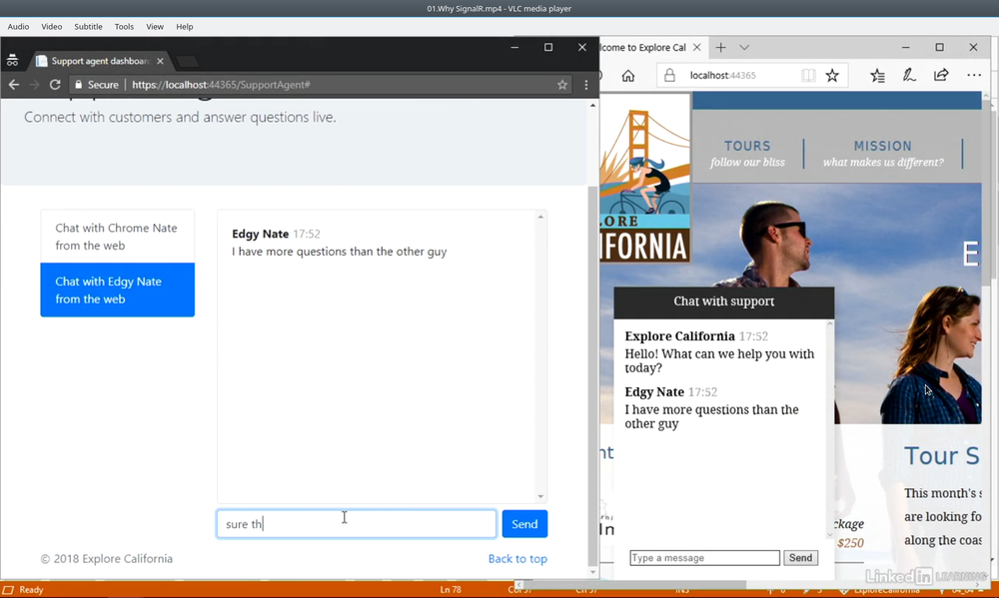
Task: Go back in Chrome browser
Action: coord(13,85)
